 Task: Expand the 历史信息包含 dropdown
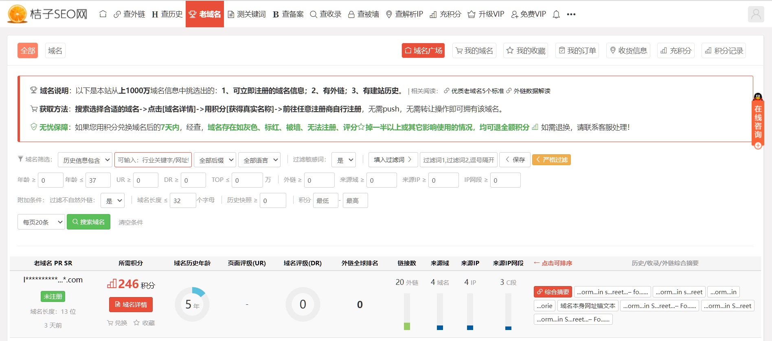(x=85, y=160)
